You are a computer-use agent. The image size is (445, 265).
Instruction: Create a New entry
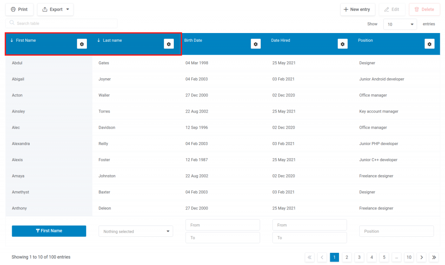point(357,9)
